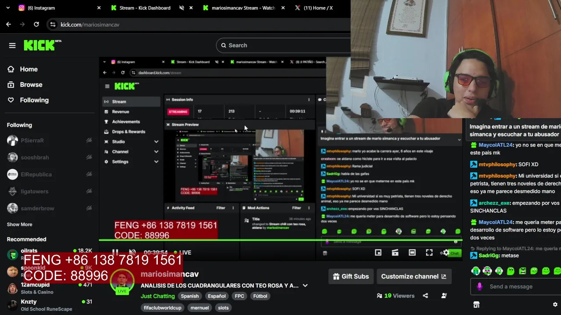This screenshot has width=561, height=315.
Task: Show More followed channels
Action: pyautogui.click(x=19, y=224)
